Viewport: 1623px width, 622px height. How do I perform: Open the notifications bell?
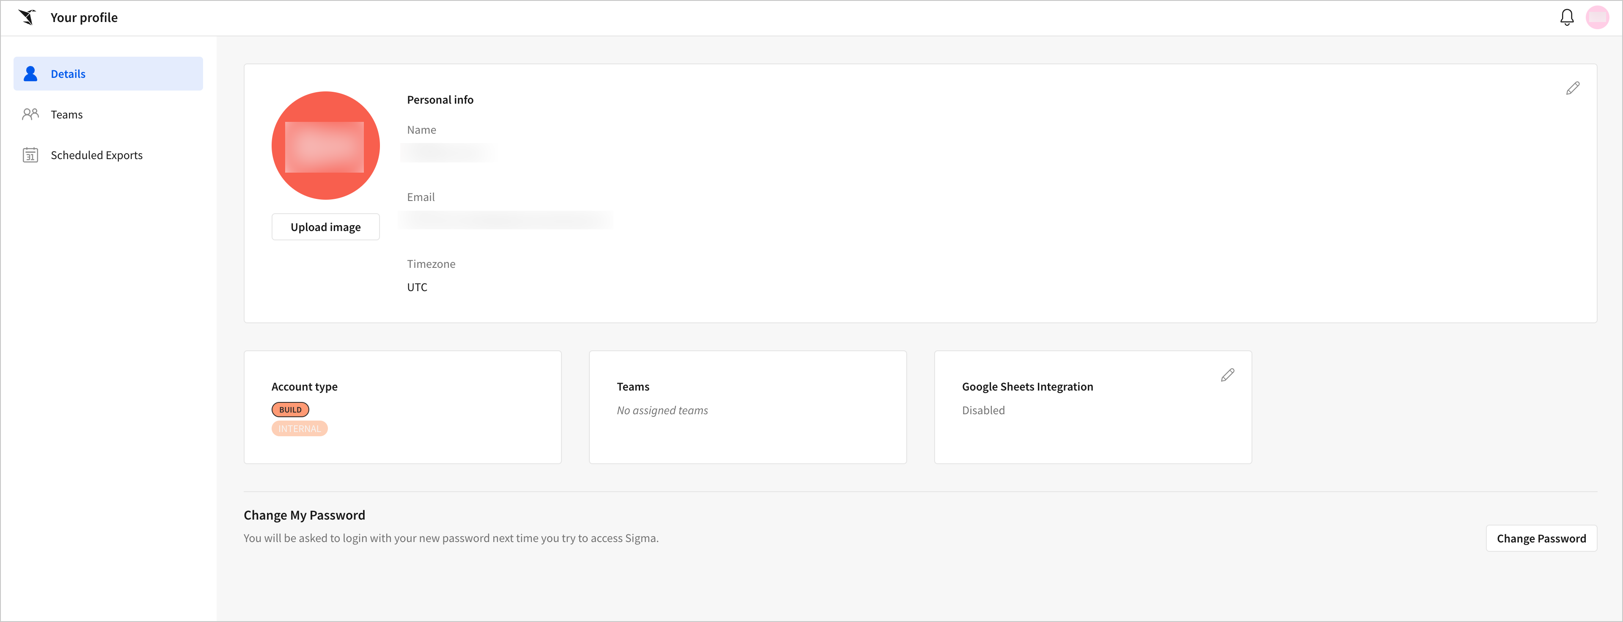point(1566,18)
